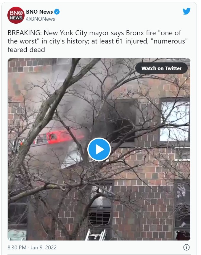This screenshot has width=201, height=255.
Task: Click the blue verified badge
Action: pos(57,12)
